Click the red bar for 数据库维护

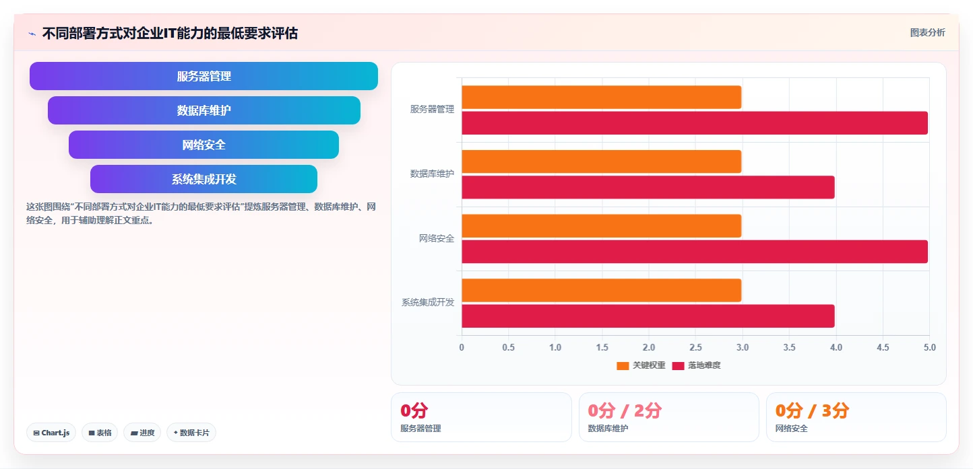pyautogui.click(x=648, y=187)
